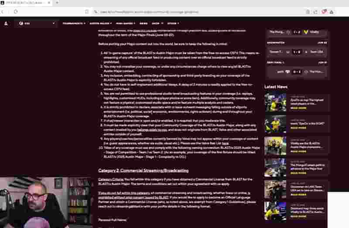Reload the page with the browser refresh icon
This screenshot has height=228, width=349.
(16, 12)
